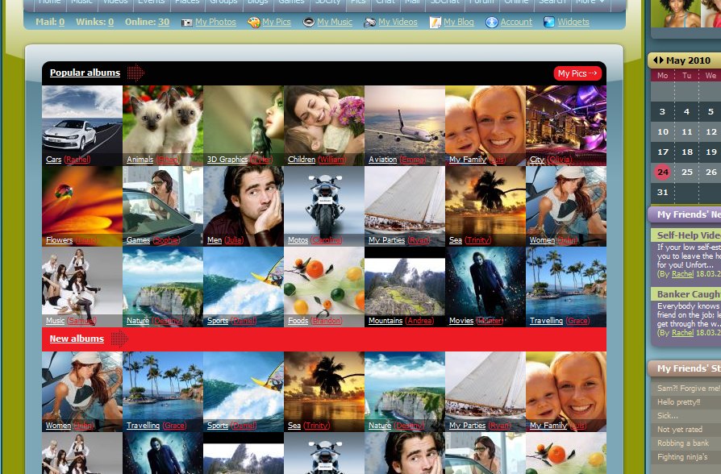Go to previous month in calendar
Image resolution: width=721 pixels, height=474 pixels.
(x=656, y=60)
